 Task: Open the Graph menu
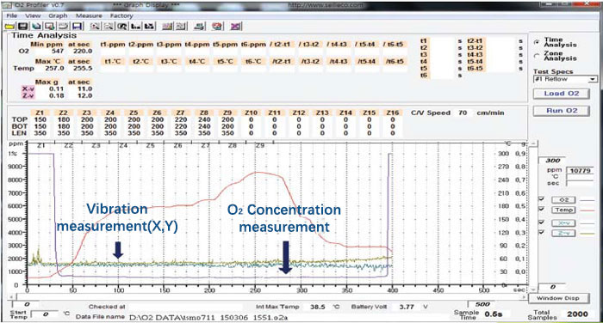pos(58,15)
